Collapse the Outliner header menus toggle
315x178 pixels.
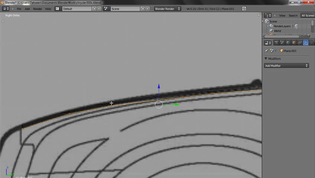(x=275, y=16)
